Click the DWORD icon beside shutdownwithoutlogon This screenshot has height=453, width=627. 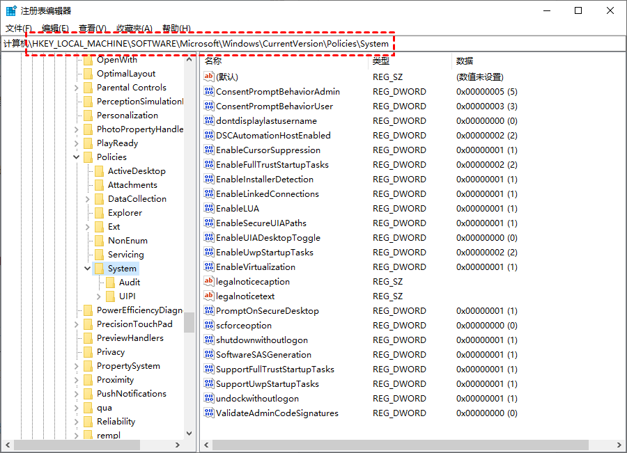point(209,340)
